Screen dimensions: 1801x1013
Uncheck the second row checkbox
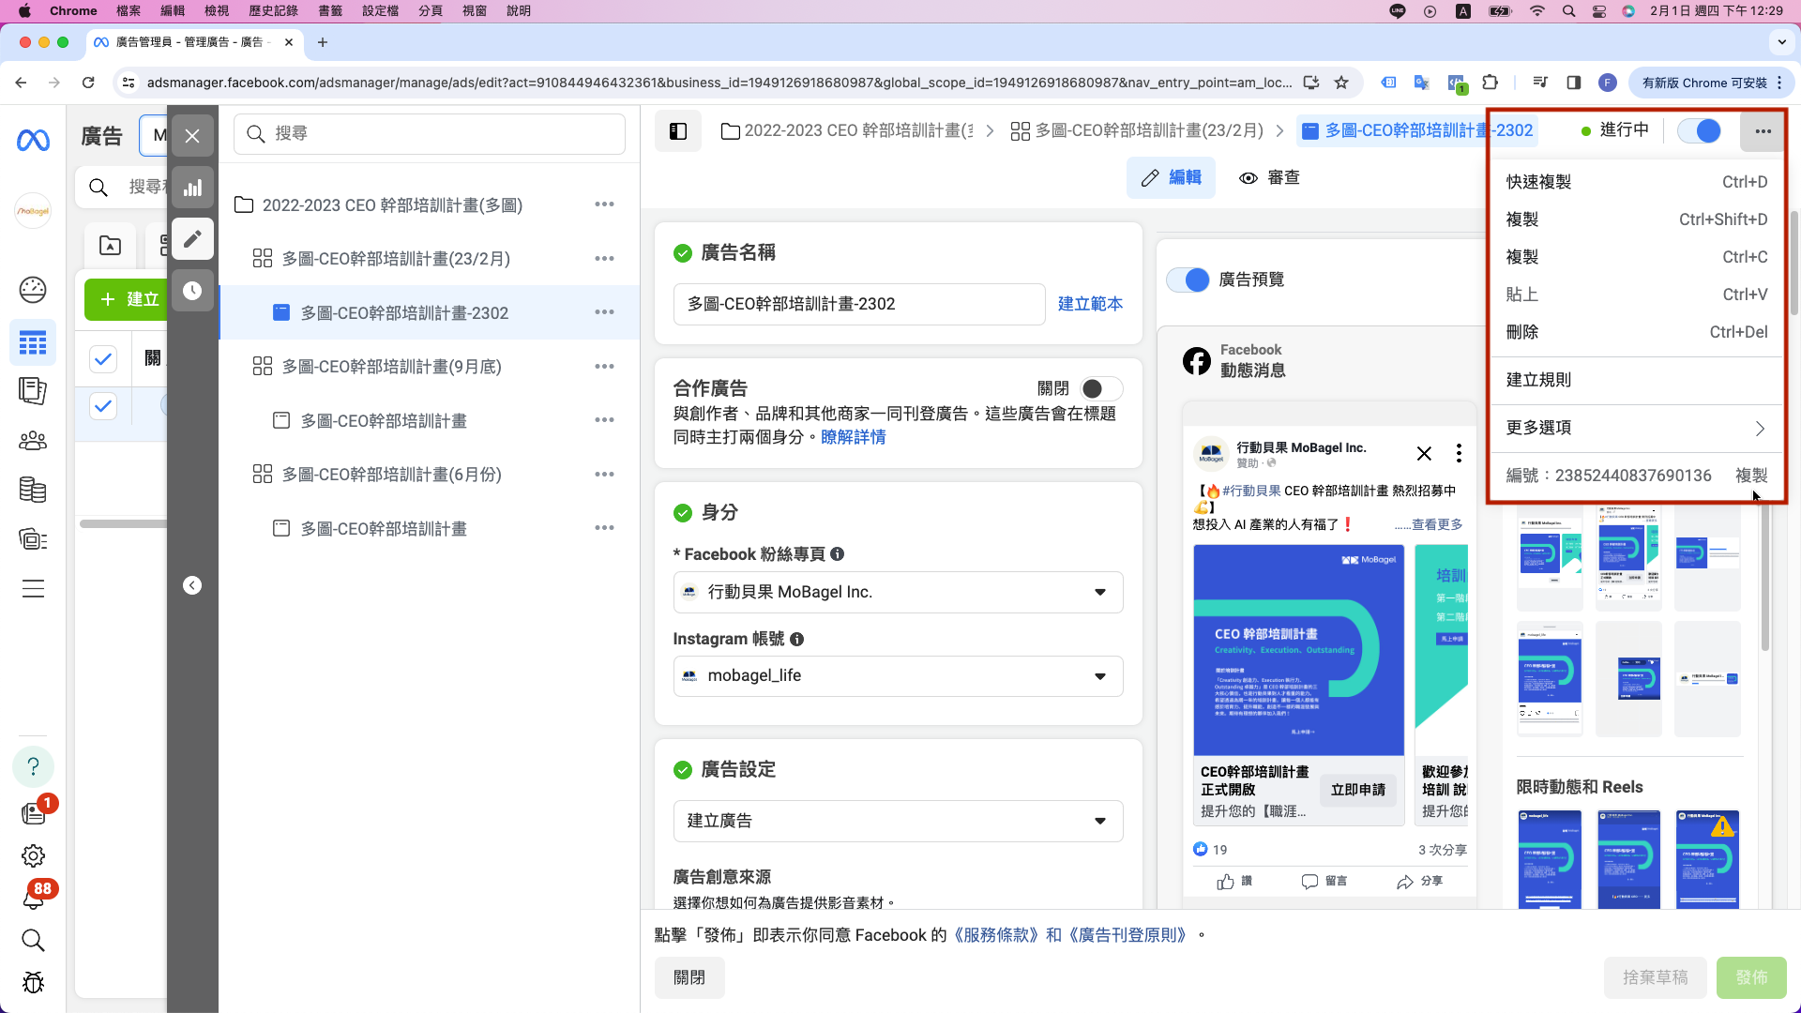103,406
